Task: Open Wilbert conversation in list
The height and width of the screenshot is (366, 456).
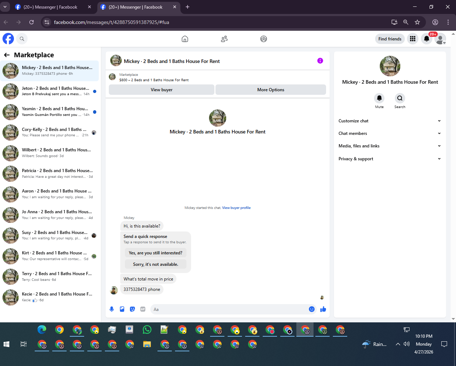Action: 50,153
